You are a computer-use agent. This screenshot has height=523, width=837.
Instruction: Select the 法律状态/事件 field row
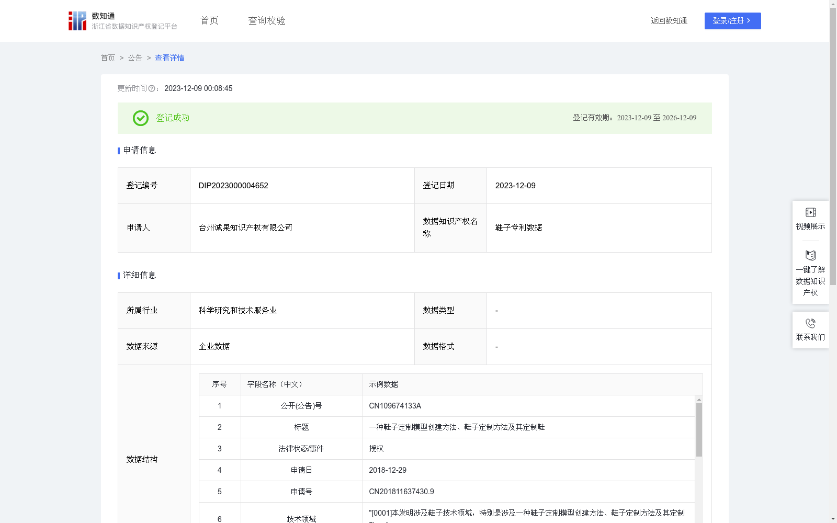point(447,449)
